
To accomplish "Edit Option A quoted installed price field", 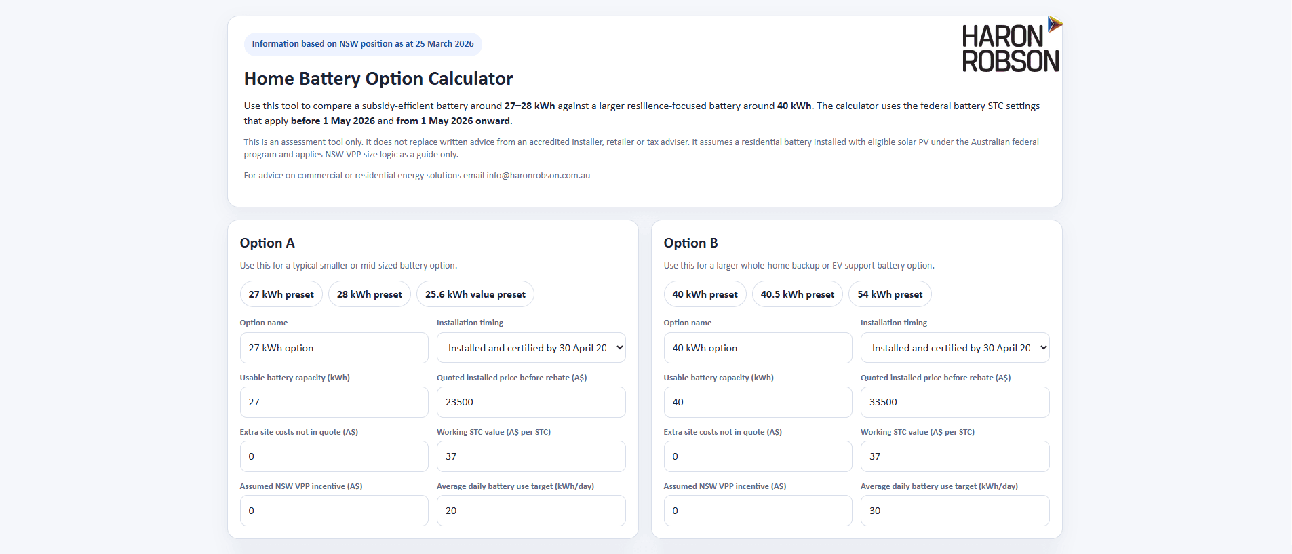I will (x=530, y=402).
